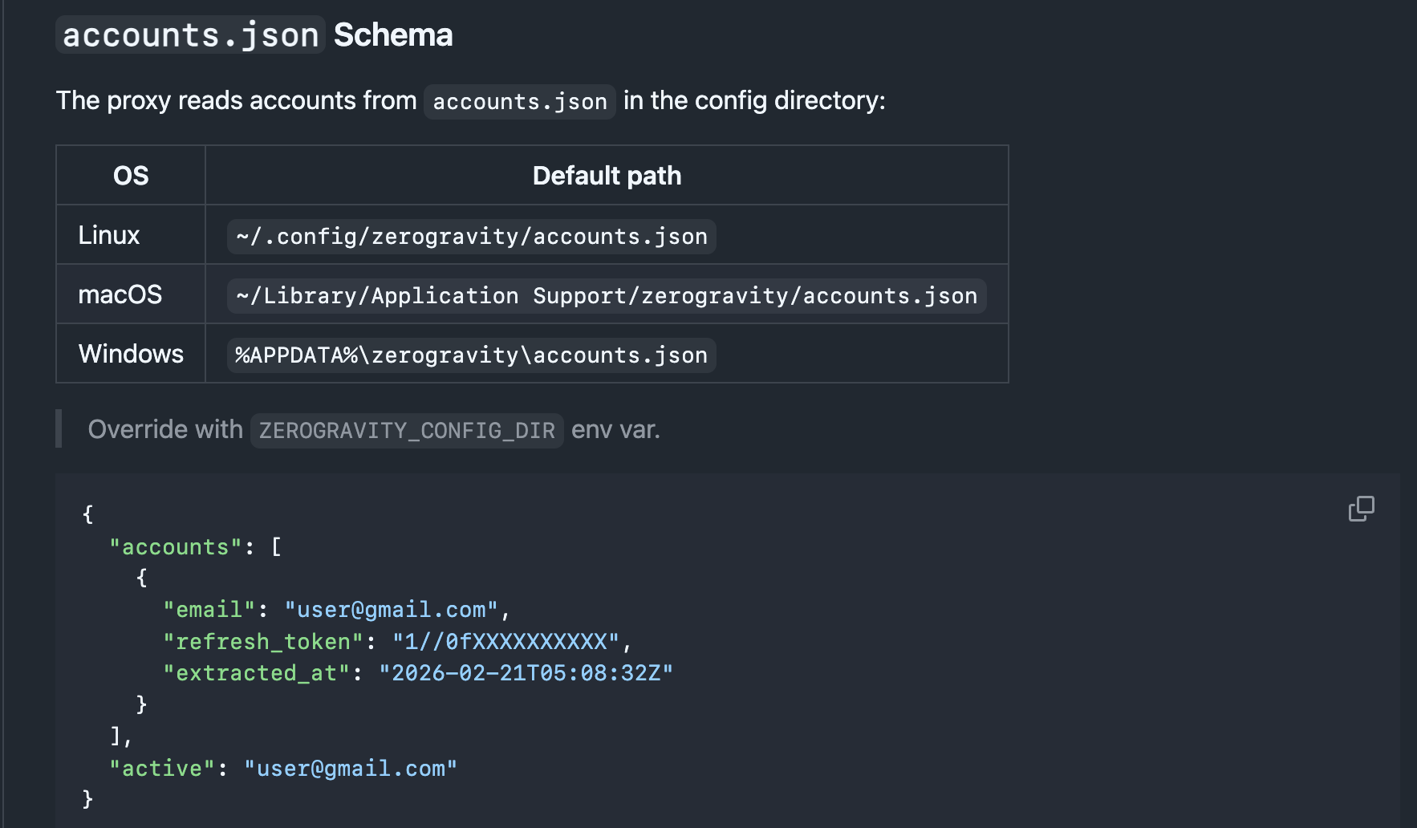Click the "refresh_token" key in JSON
The height and width of the screenshot is (828, 1417).
coord(264,642)
